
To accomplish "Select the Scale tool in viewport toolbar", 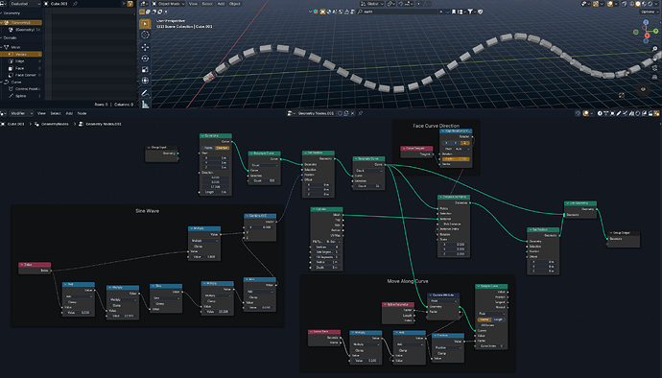I will coord(145,69).
